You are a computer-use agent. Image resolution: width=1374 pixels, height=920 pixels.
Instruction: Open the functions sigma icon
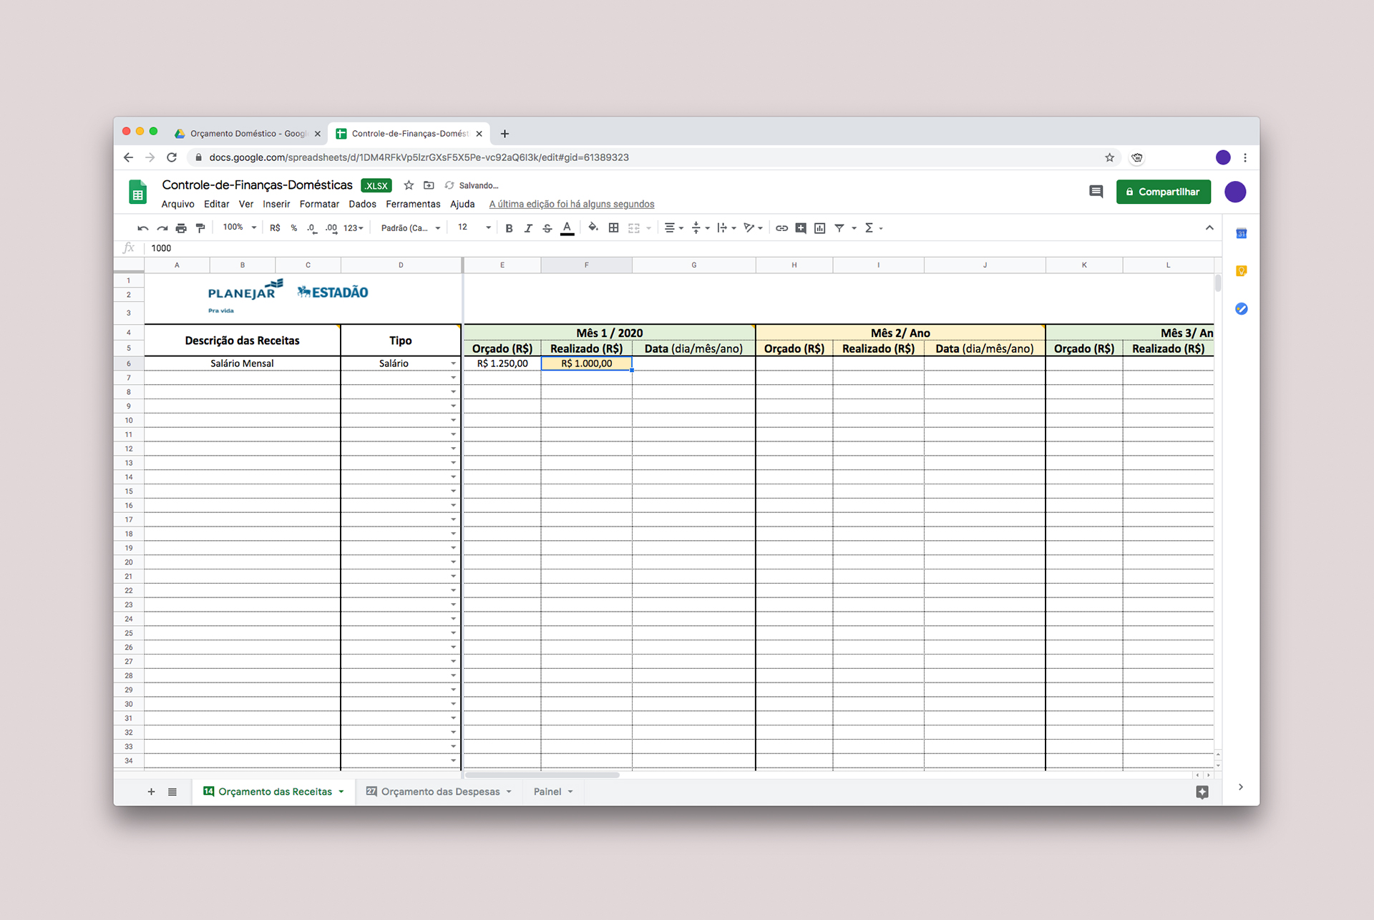pos(869,227)
